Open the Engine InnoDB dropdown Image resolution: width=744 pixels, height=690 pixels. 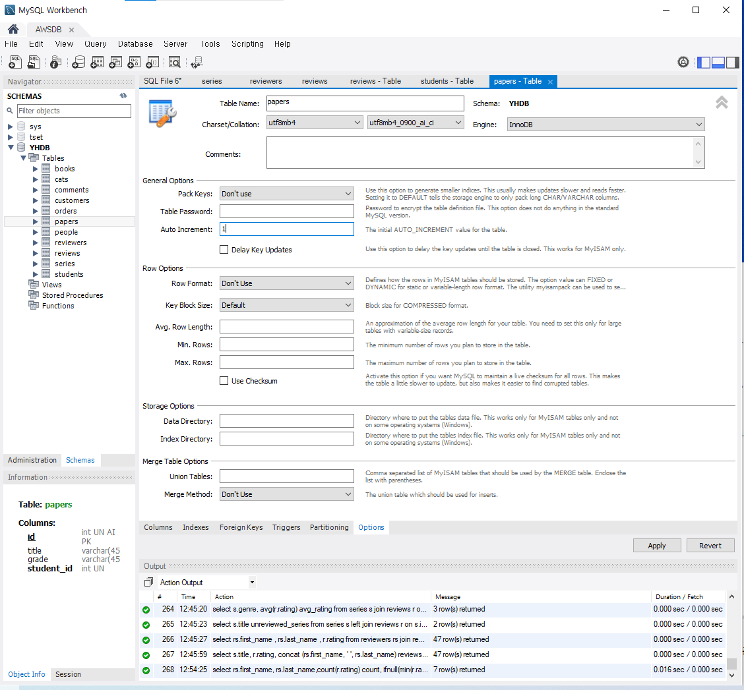pyautogui.click(x=605, y=125)
